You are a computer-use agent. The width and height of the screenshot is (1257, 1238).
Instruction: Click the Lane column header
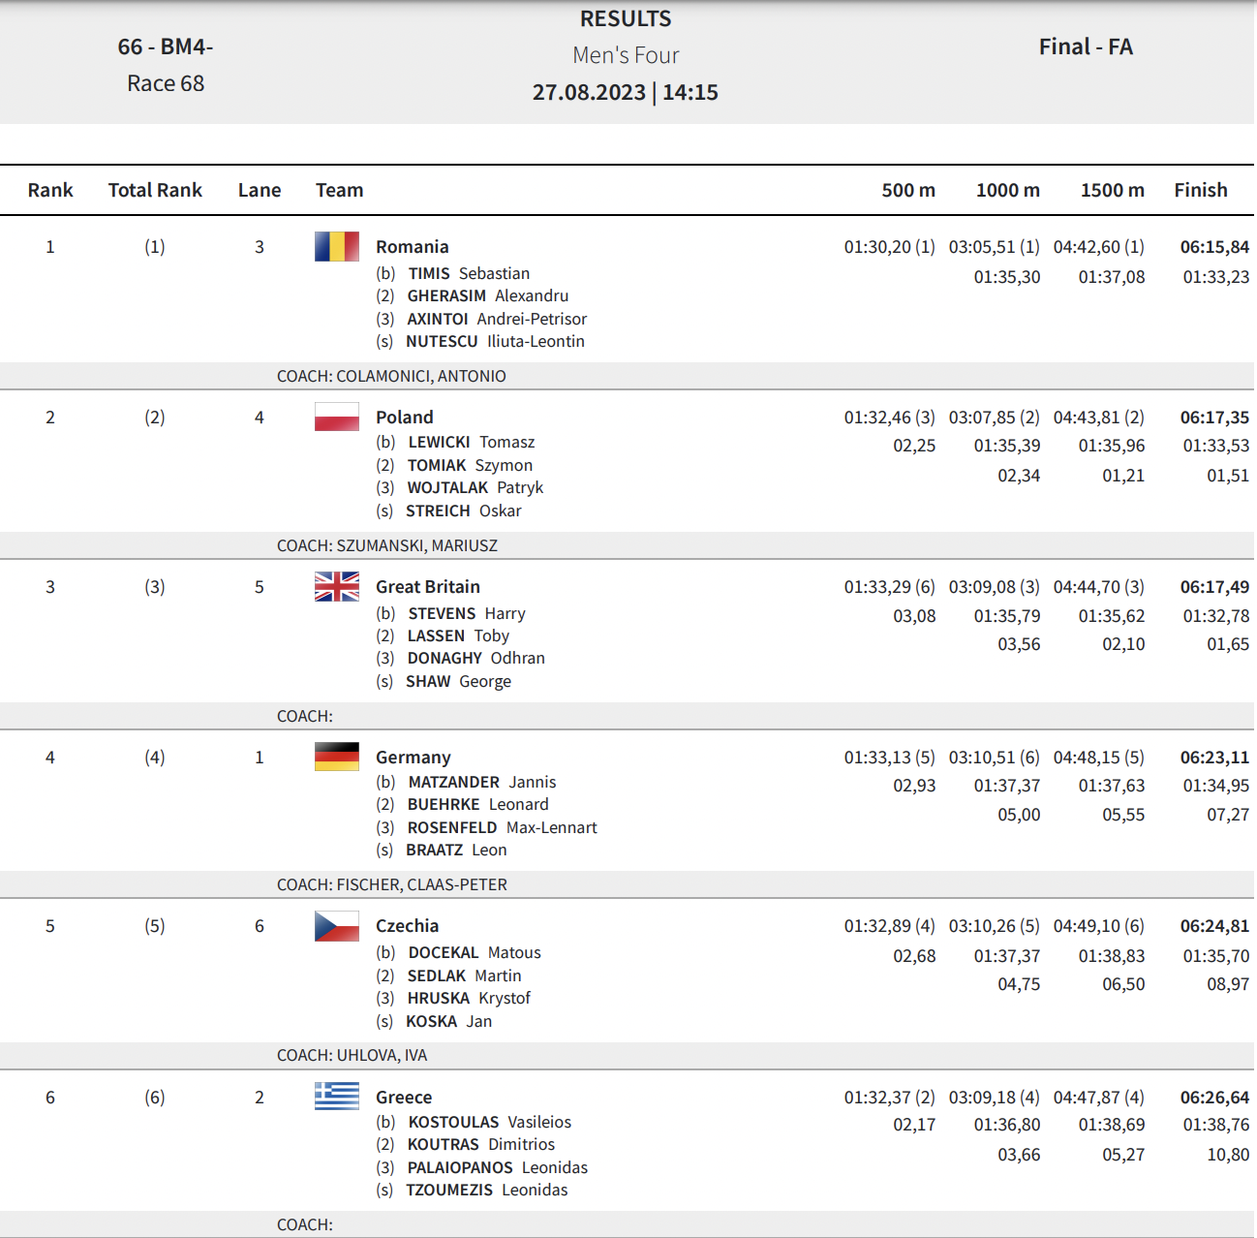pos(260,190)
